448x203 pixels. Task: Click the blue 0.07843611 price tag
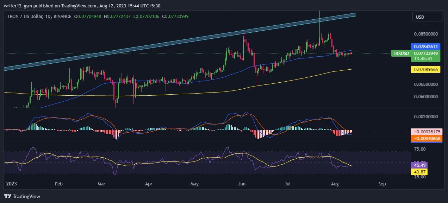point(425,46)
